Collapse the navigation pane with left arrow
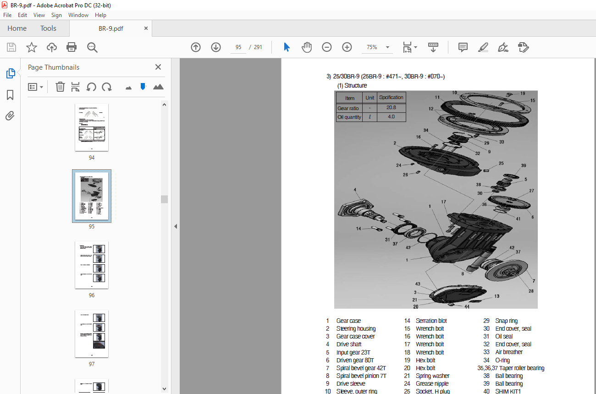This screenshot has height=394, width=596. [175, 226]
